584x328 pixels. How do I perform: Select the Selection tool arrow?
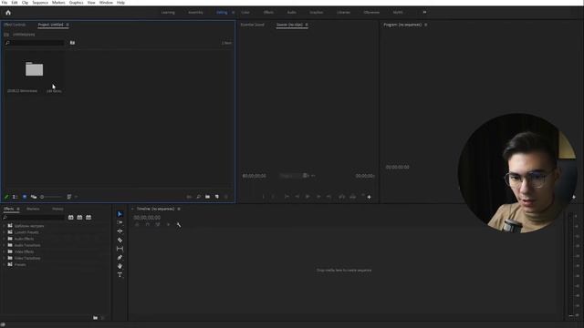point(120,214)
